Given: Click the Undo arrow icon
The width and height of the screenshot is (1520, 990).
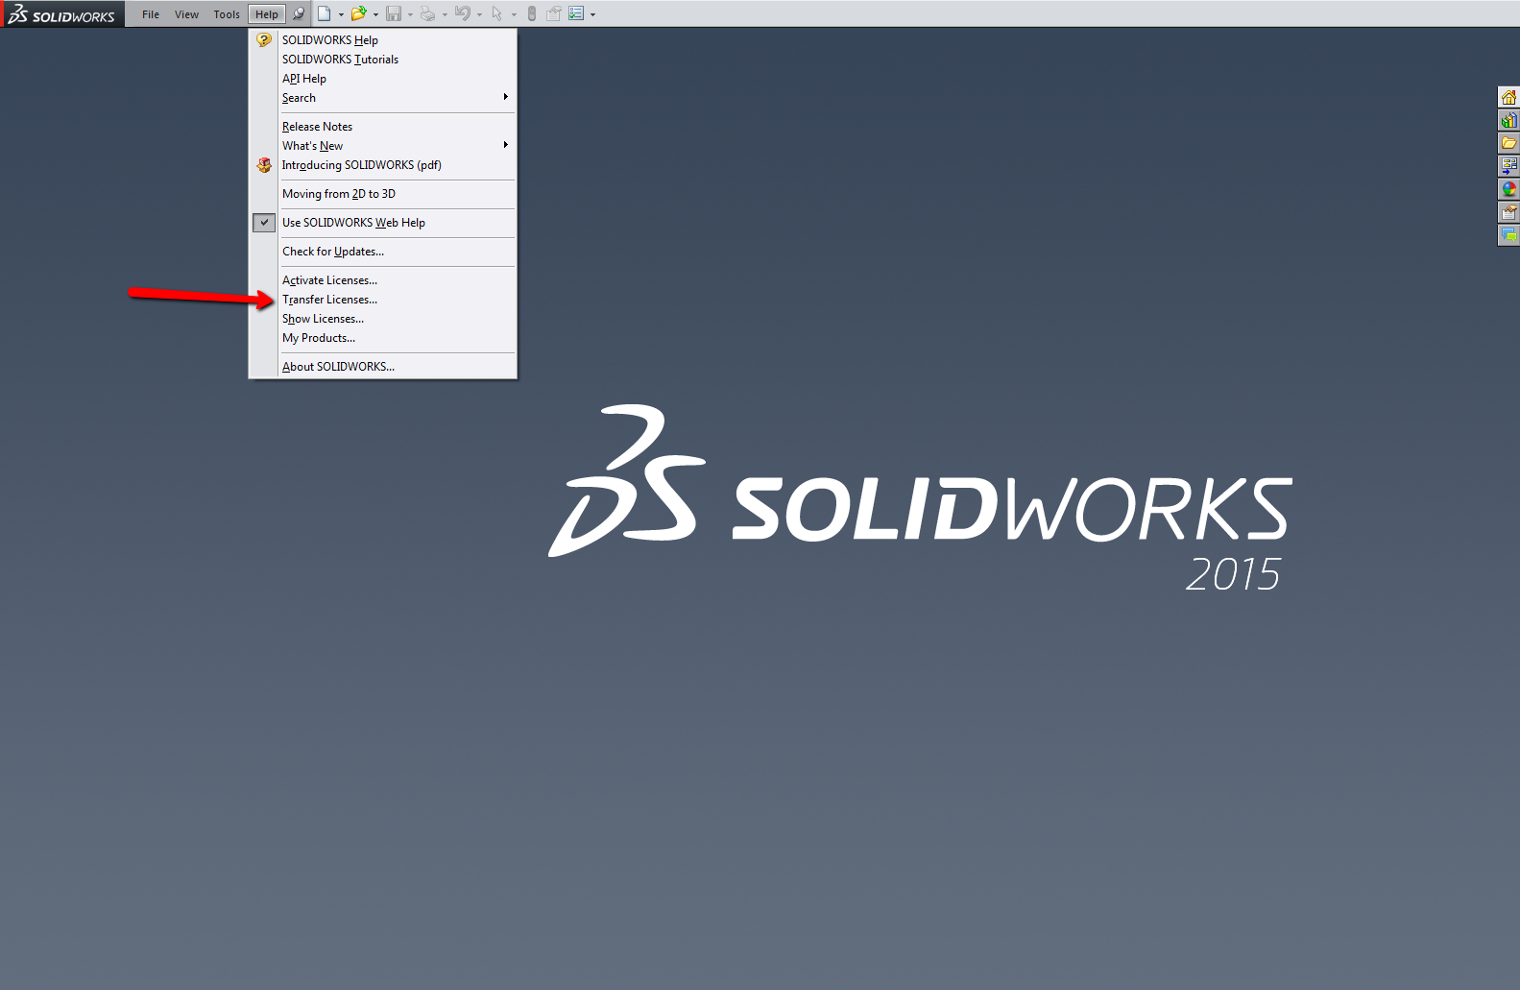Looking at the screenshot, I should tap(463, 13).
